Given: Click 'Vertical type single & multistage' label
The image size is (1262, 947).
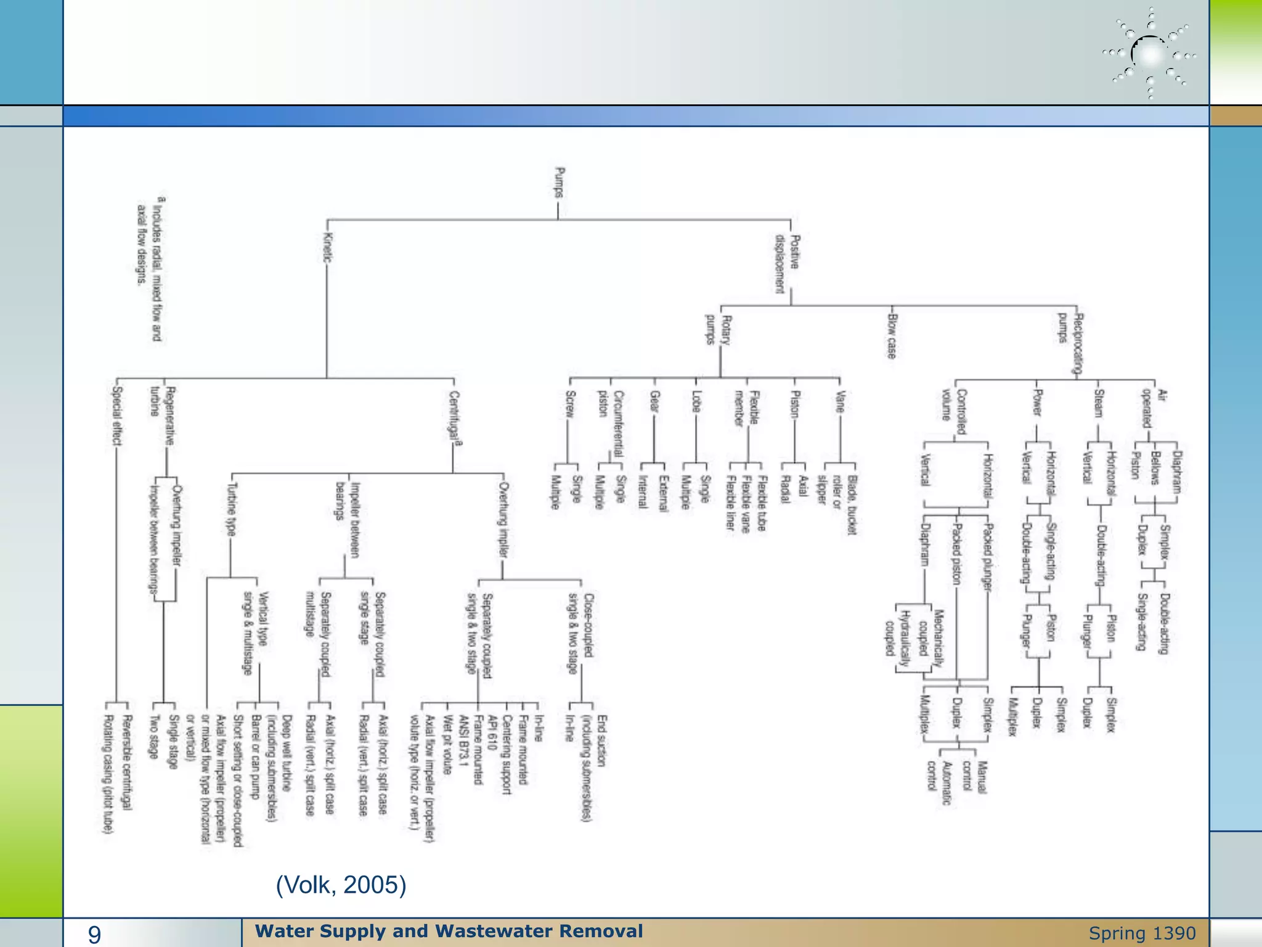Looking at the screenshot, I should point(254,634).
